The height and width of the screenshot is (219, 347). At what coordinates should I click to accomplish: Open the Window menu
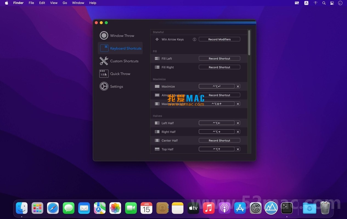[x=78, y=3]
